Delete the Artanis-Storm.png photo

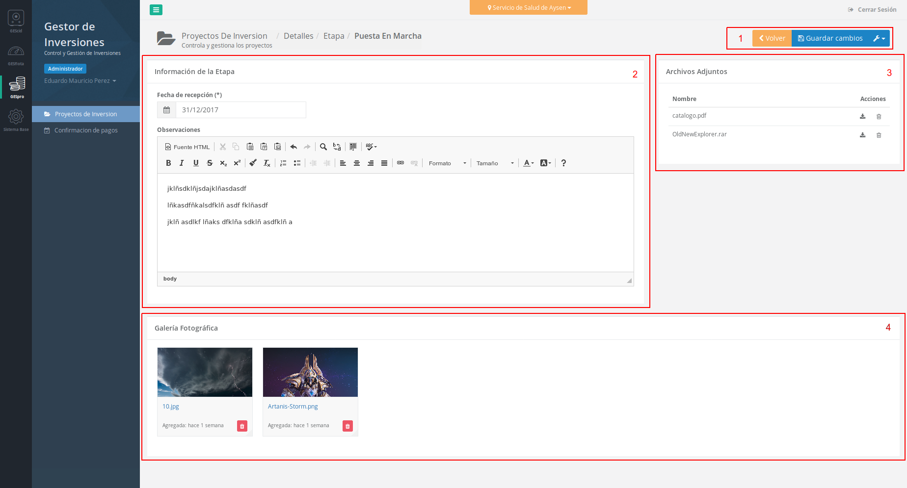point(347,426)
